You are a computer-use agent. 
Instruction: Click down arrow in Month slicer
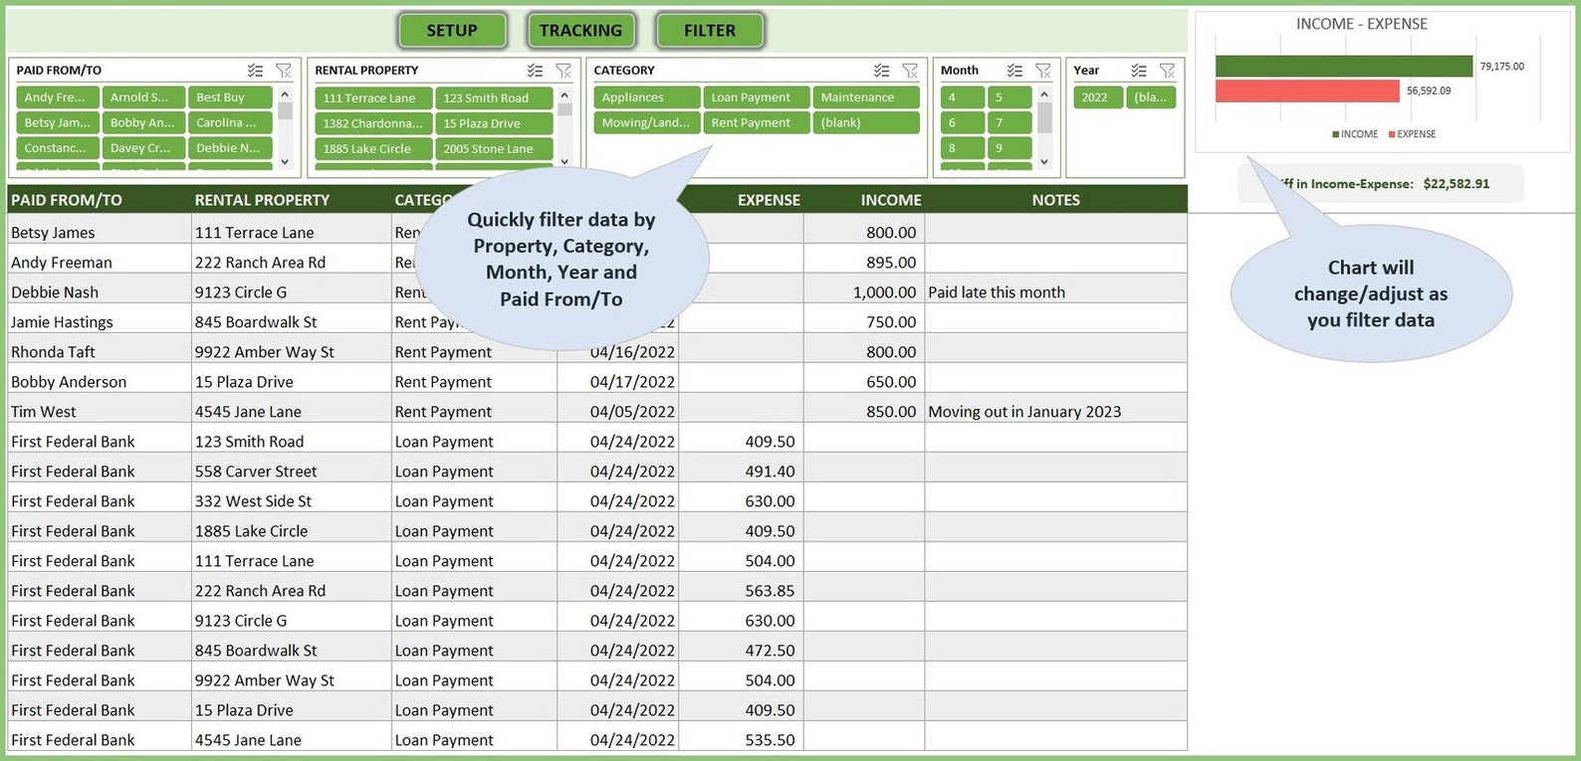[x=1044, y=161]
